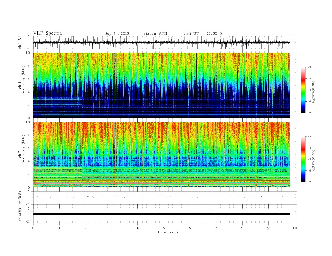The width and height of the screenshot is (332, 256).
Task: Click the ch.2 color bar's log(PSD) unit label
Action: pos(314,161)
